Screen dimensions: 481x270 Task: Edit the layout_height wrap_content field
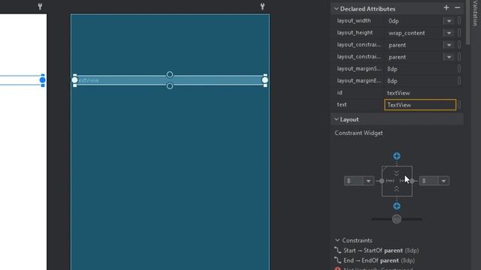click(413, 33)
